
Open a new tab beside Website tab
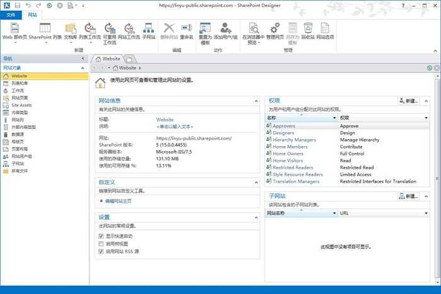(129, 59)
